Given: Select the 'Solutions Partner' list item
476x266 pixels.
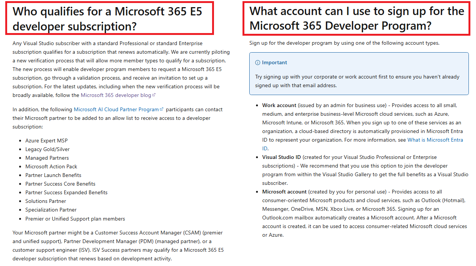Looking at the screenshot, I should click(x=46, y=201).
